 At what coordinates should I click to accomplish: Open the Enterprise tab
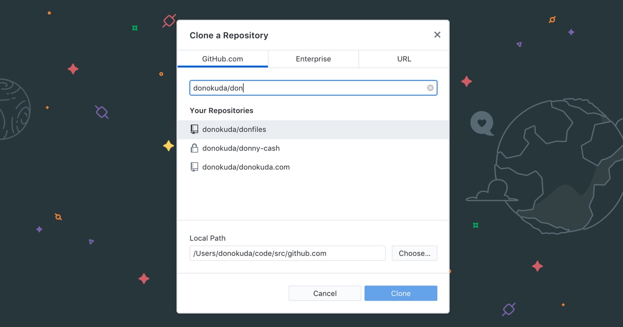[x=313, y=59]
